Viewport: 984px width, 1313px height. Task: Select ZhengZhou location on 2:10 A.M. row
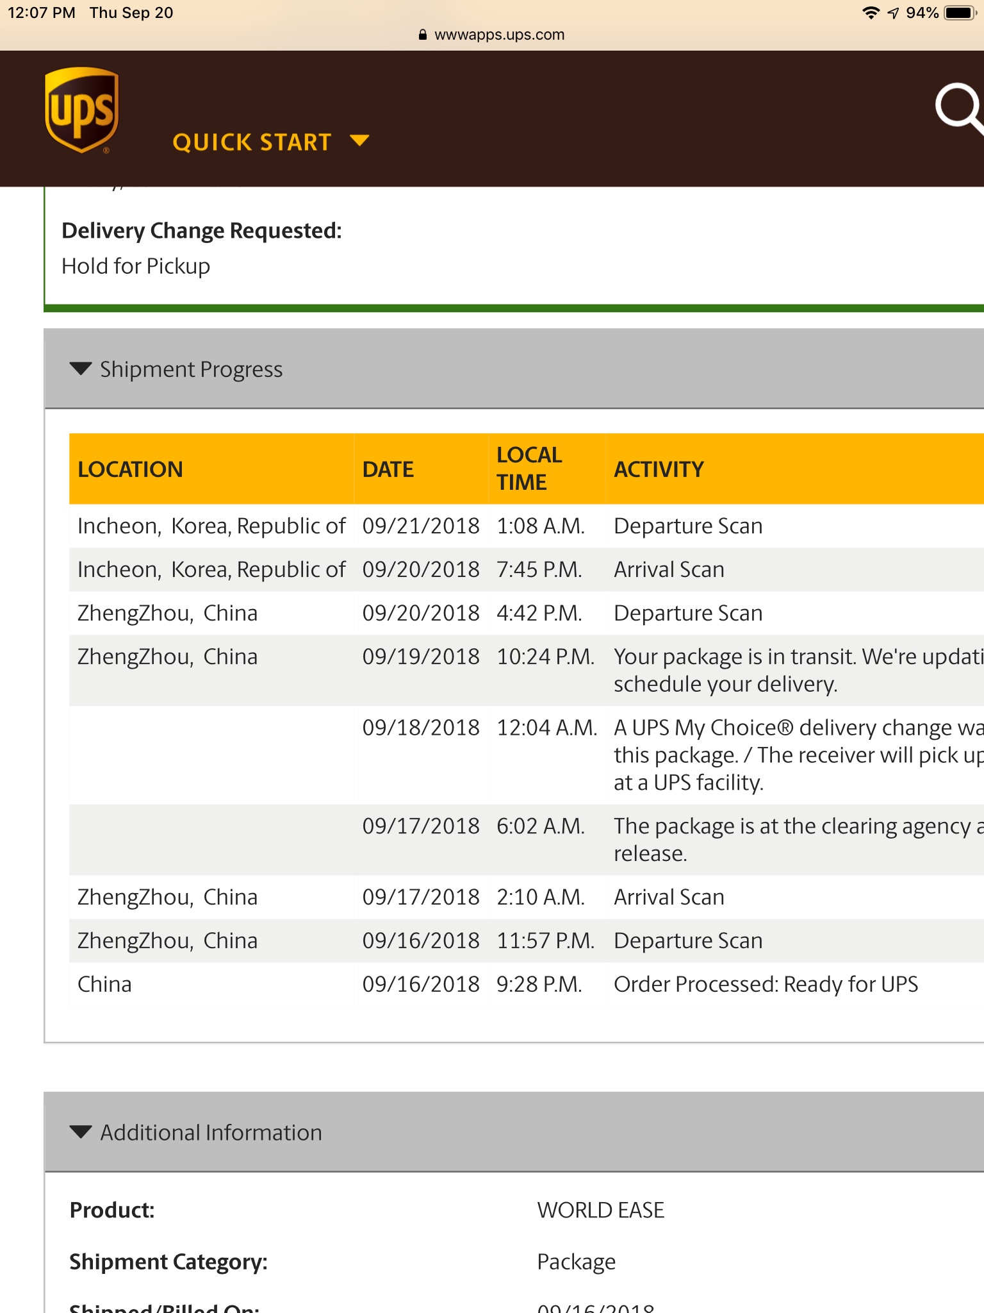pos(167,898)
